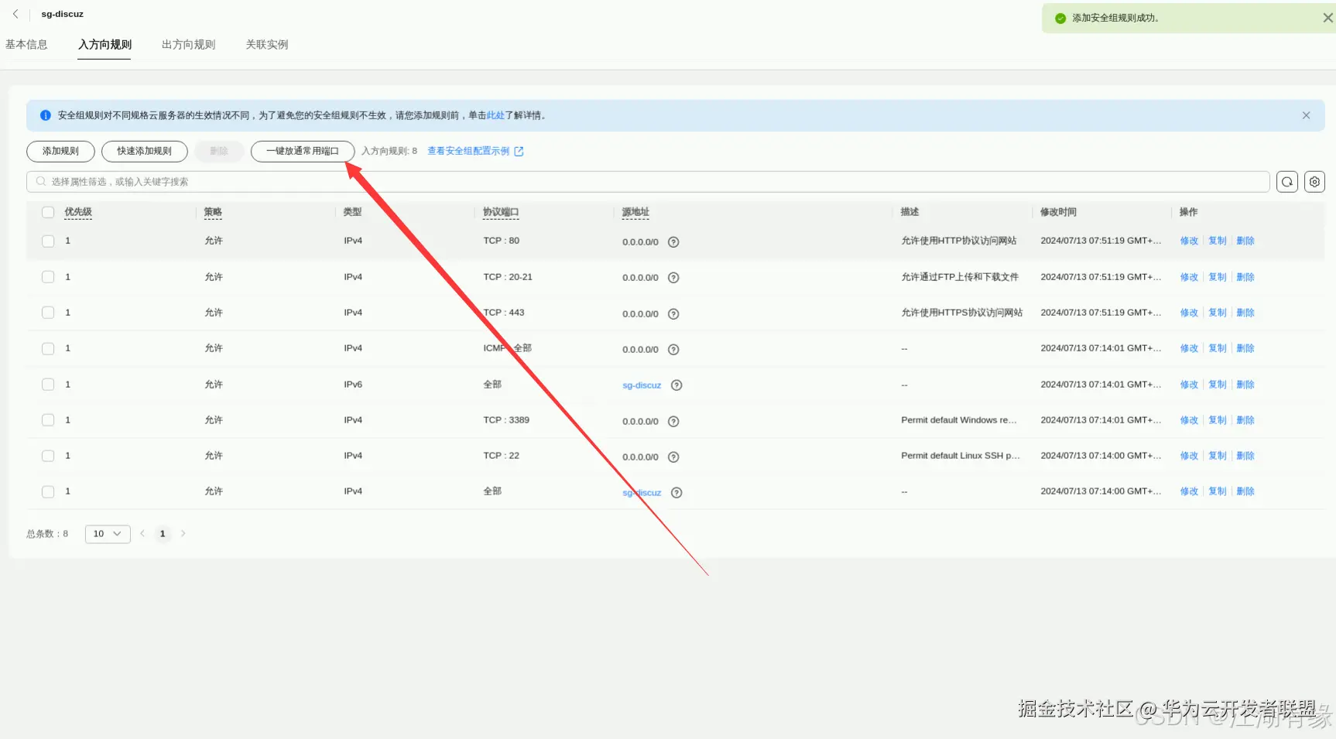
Task: Go back using the arrow beside sg-discuz
Action: [15, 14]
